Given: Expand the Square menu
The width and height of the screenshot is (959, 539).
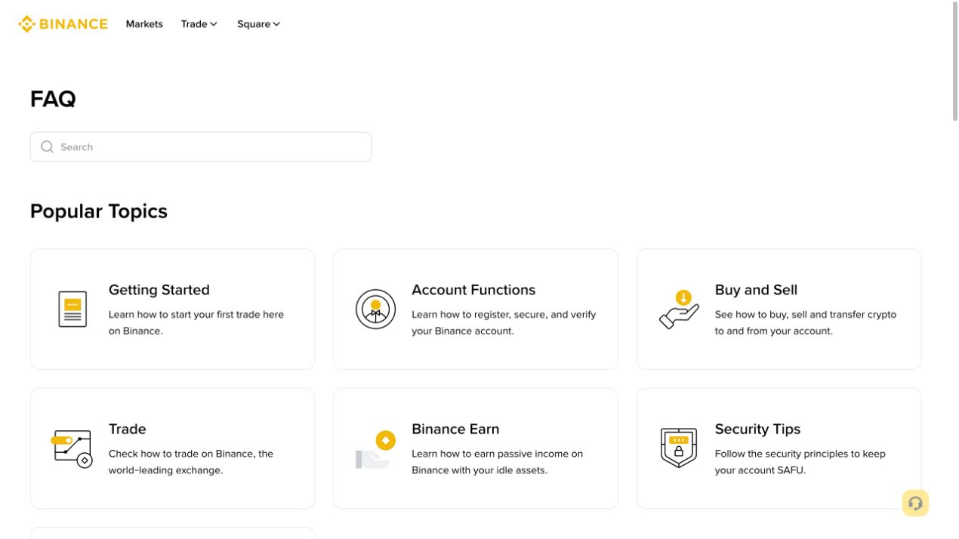Looking at the screenshot, I should click(259, 24).
